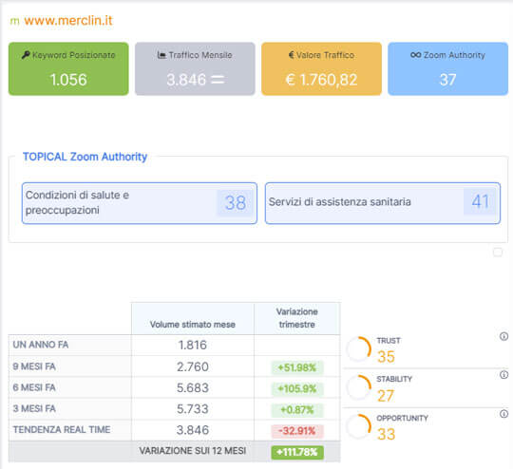Select the UN ANNO FA row label
This screenshot has width=513, height=469.
[x=41, y=345]
